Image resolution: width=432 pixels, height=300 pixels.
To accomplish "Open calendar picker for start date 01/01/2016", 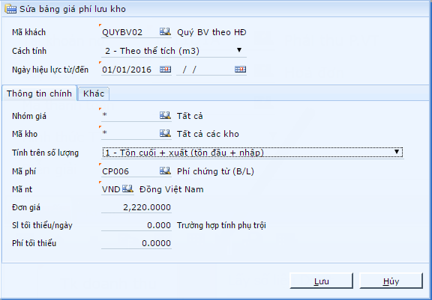I will (x=165, y=70).
